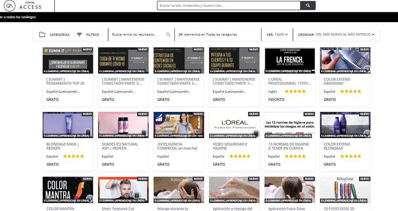Open the Short Textured Cut thumbnail
398x211 pixels.
(123, 190)
